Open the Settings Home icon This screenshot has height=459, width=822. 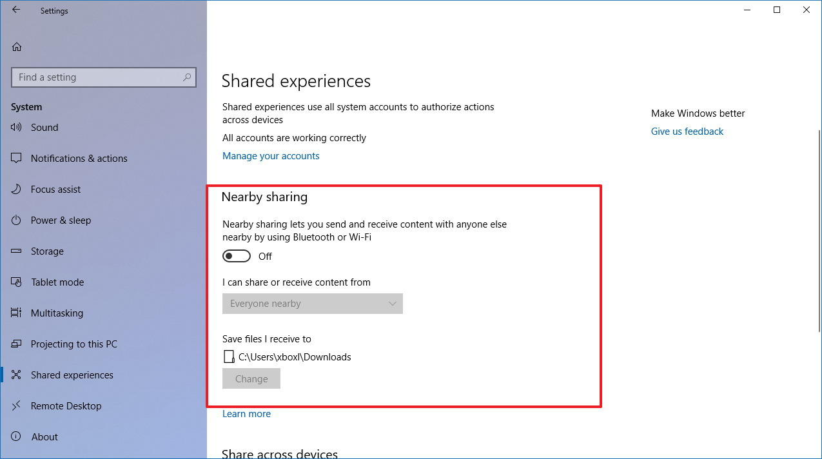coord(17,46)
